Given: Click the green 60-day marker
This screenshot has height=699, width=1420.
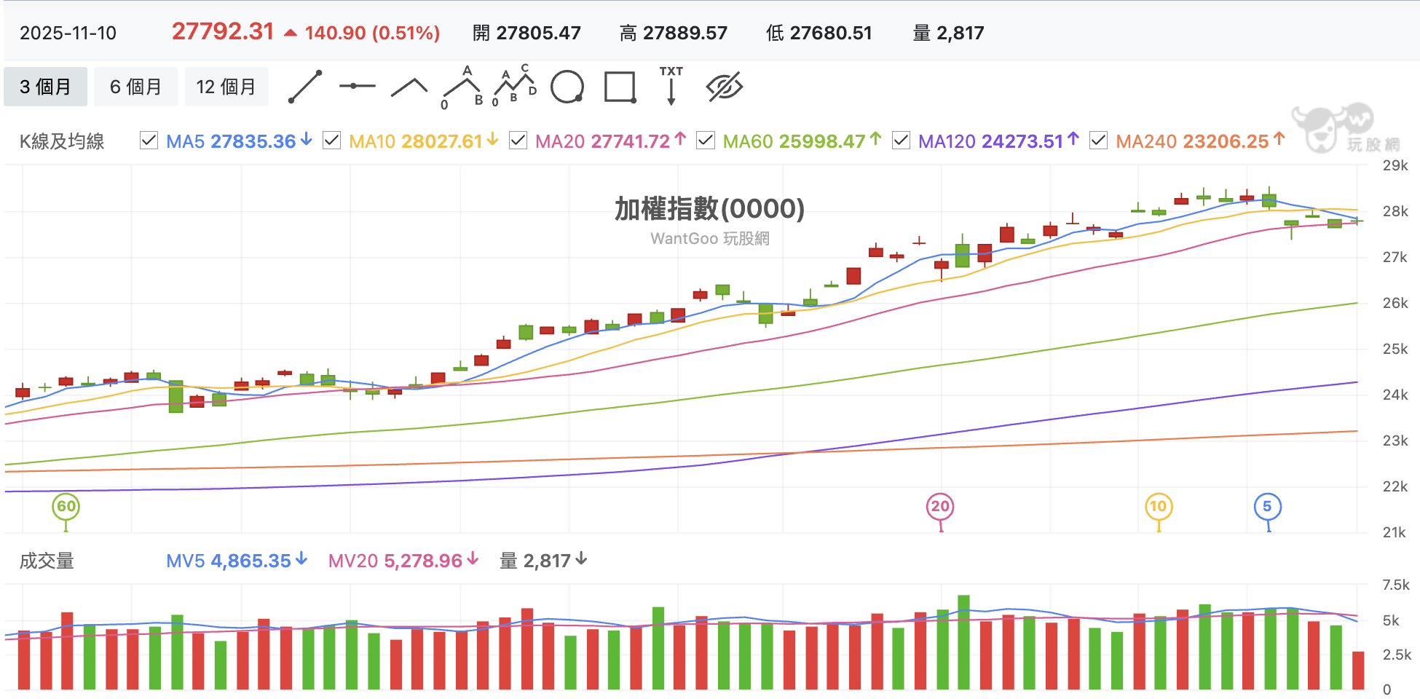Looking at the screenshot, I should click(66, 507).
